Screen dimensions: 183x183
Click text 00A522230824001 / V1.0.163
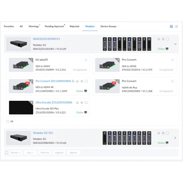50,143
